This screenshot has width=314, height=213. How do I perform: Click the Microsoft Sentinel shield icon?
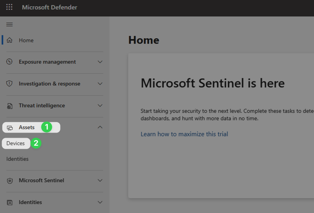coord(10,181)
